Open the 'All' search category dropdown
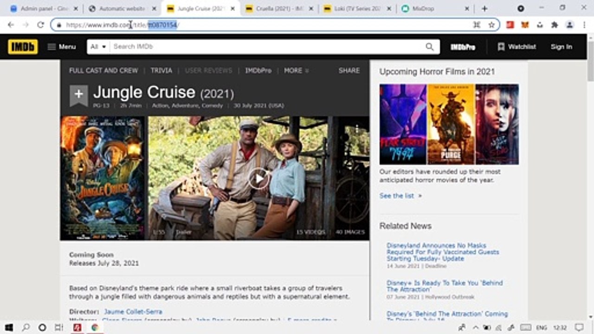Viewport: 594px width, 334px height. [x=98, y=46]
